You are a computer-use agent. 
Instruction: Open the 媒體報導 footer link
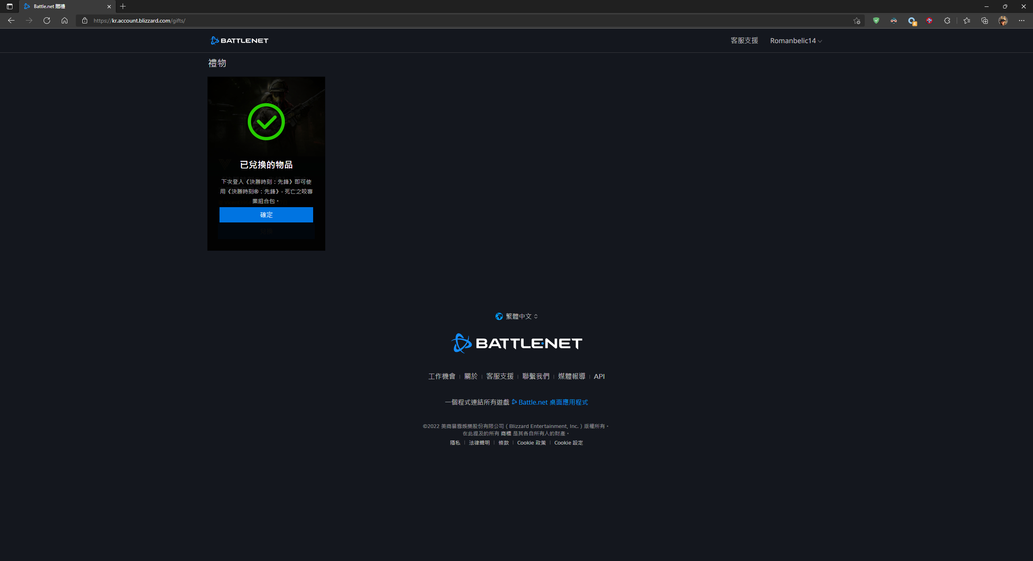pyautogui.click(x=572, y=376)
